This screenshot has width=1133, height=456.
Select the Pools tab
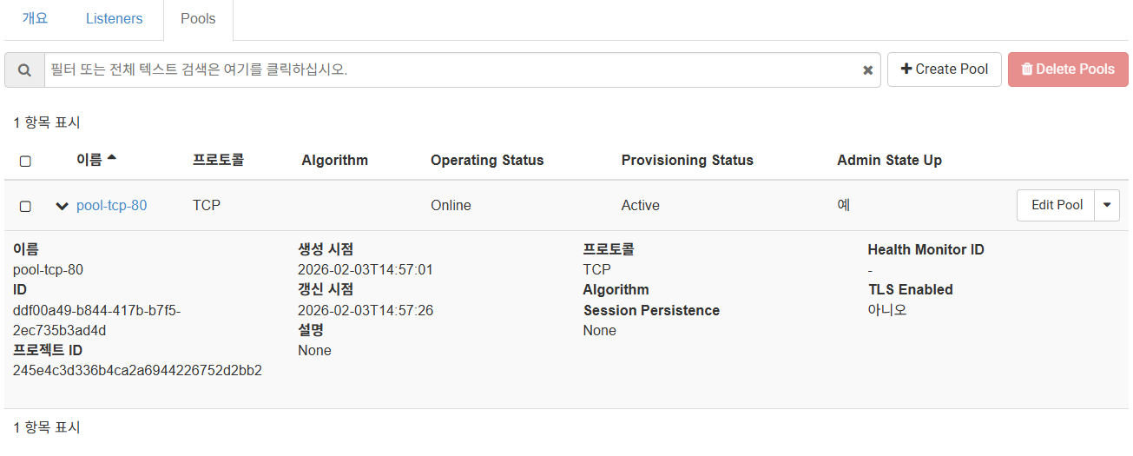(198, 18)
